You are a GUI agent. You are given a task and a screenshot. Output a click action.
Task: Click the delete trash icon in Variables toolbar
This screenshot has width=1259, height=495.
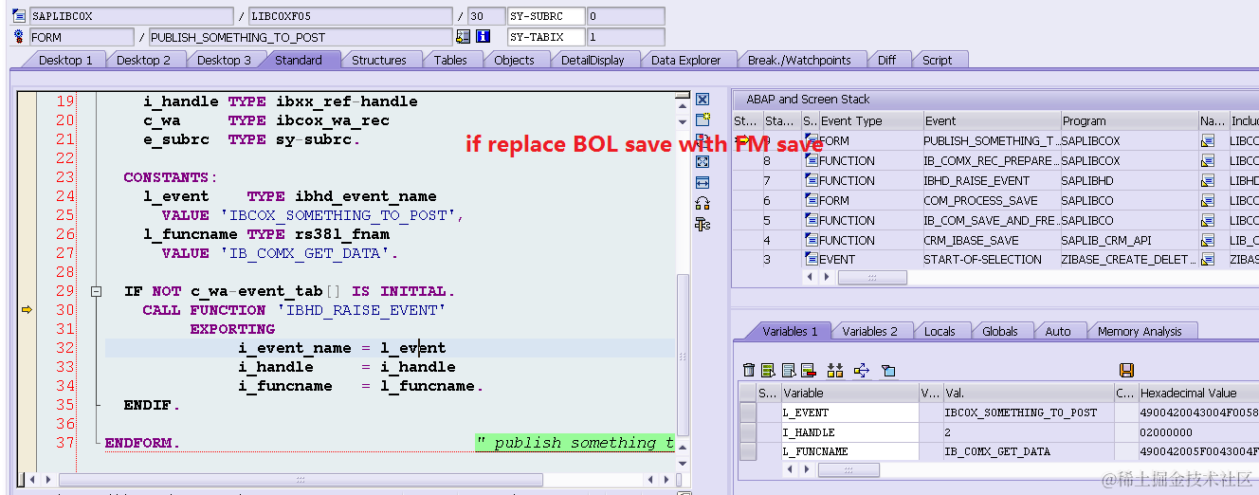[749, 370]
